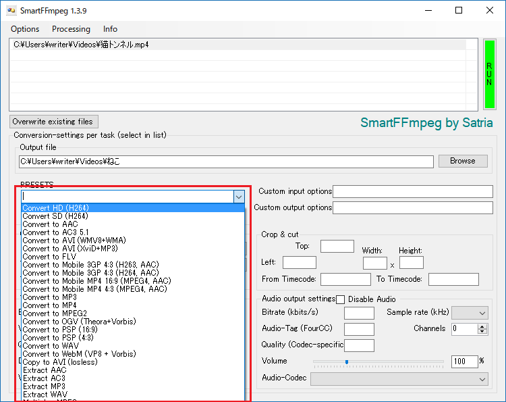Select Convert to Mobile MP4 16:9 preset

click(133, 281)
